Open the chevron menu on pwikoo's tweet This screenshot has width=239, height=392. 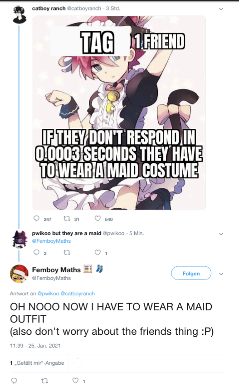(221, 234)
